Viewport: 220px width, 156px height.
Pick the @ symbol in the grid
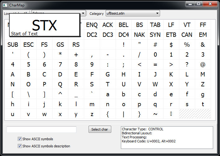pyautogui.click(x=203, y=65)
